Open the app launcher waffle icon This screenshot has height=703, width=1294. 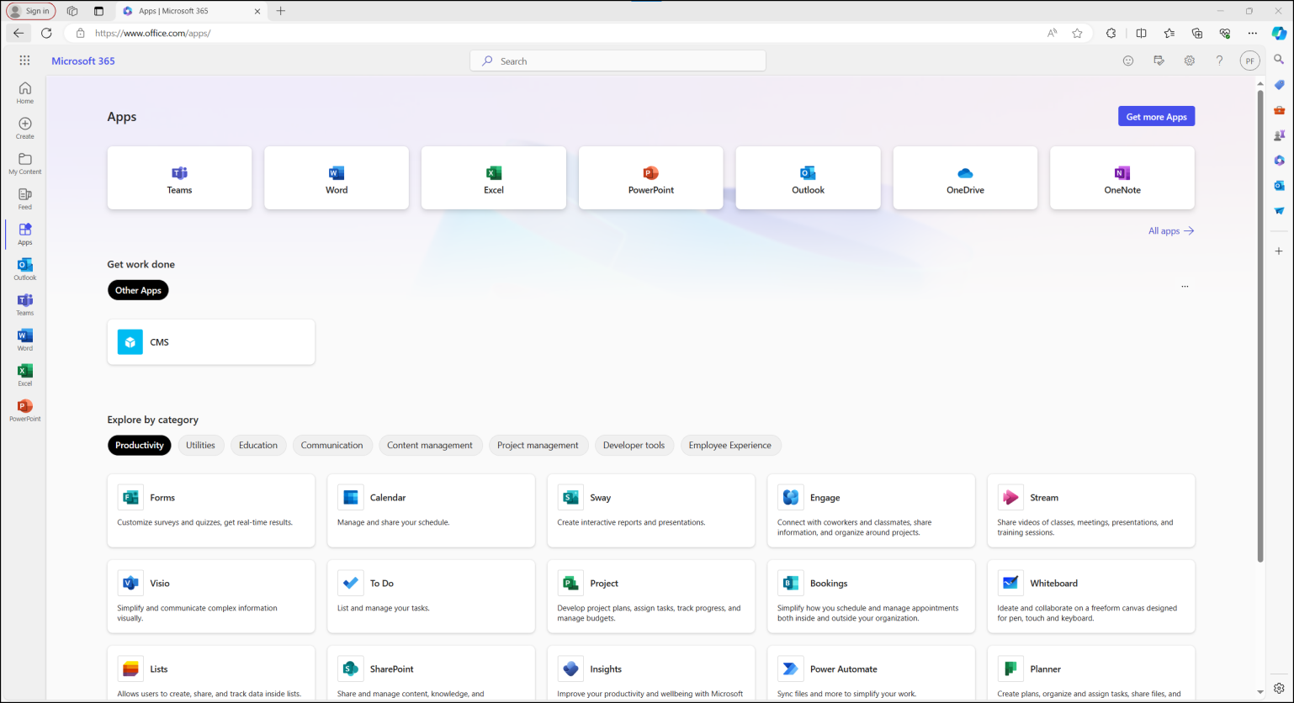click(24, 61)
